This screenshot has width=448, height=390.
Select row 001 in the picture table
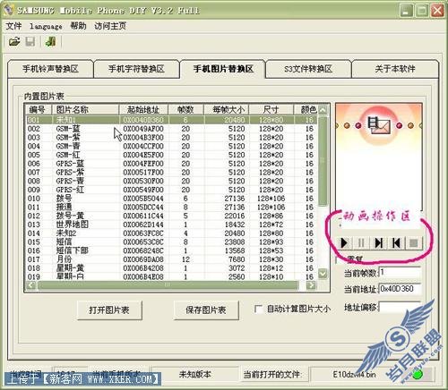(171, 120)
